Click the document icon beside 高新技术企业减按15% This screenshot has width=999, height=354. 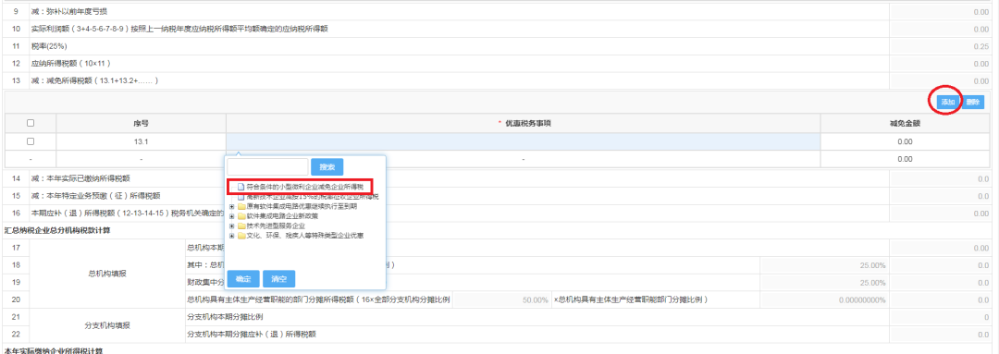click(240, 197)
